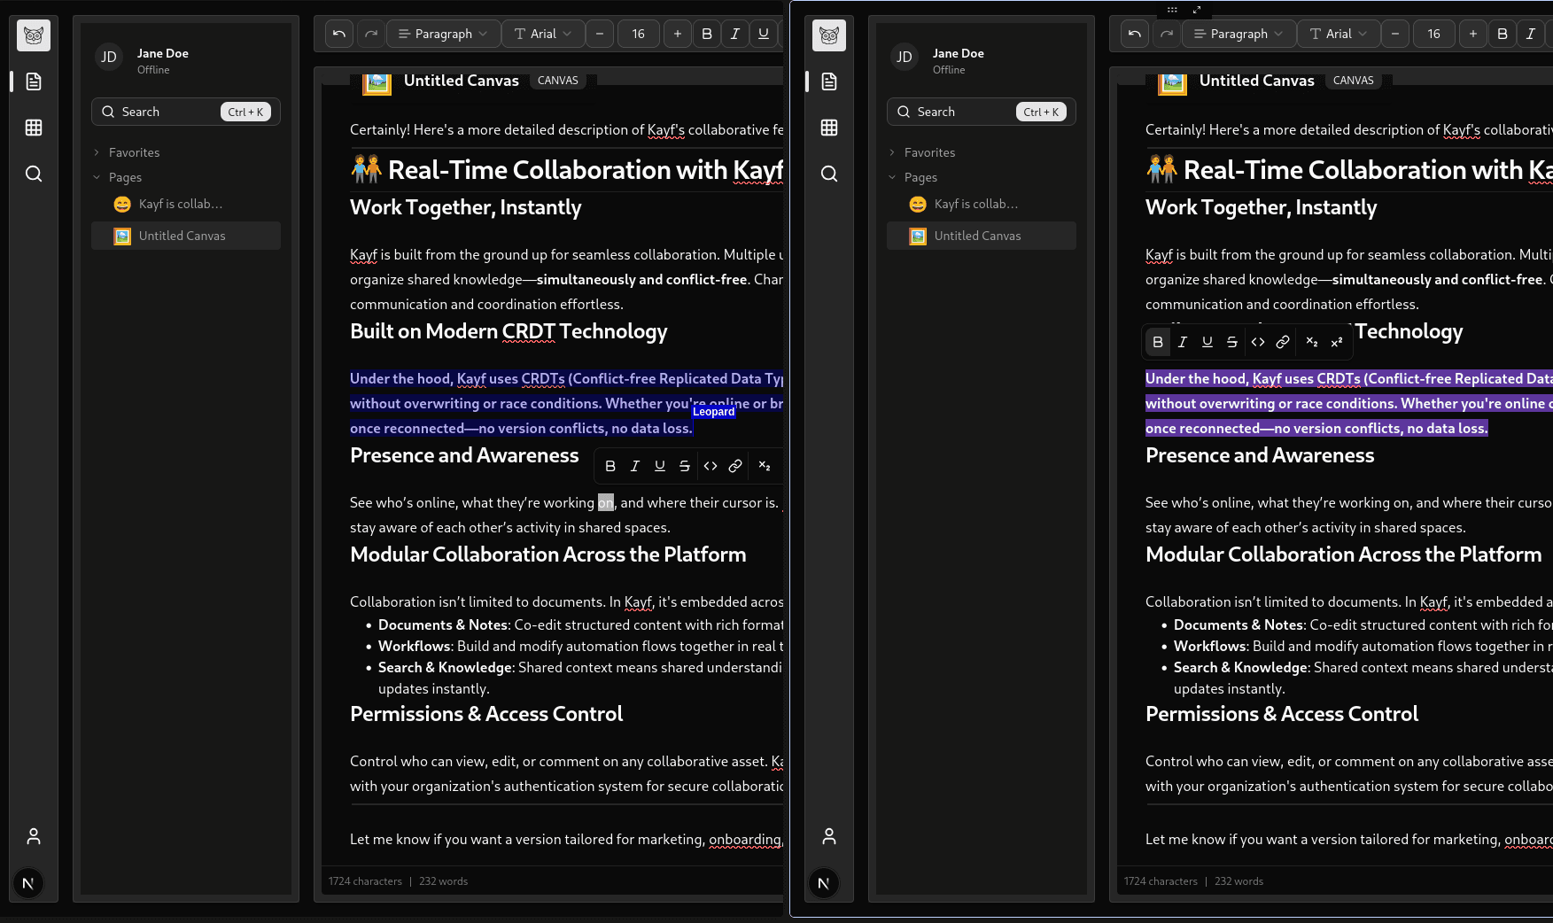
Task: Increase font size in left window toolbar
Action: coord(678,34)
